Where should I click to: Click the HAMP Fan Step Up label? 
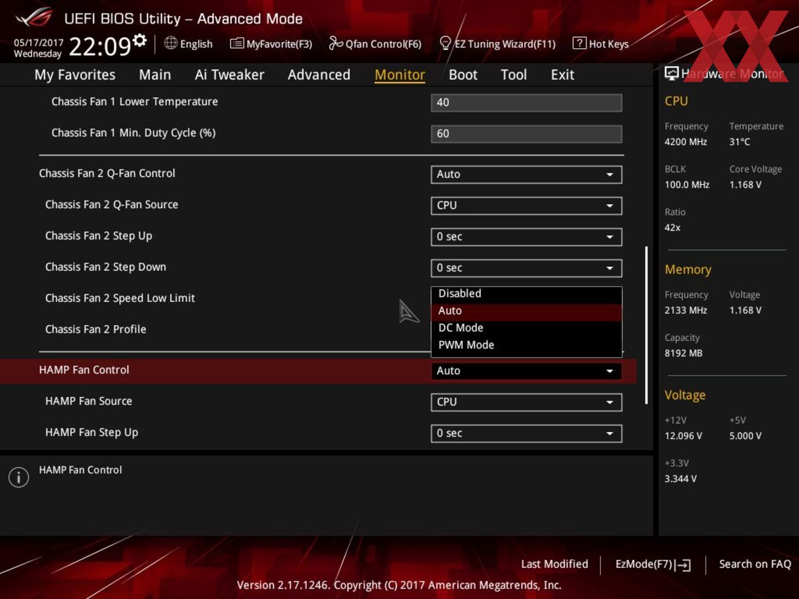point(92,432)
